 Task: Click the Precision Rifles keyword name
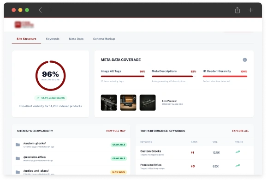[151, 165]
